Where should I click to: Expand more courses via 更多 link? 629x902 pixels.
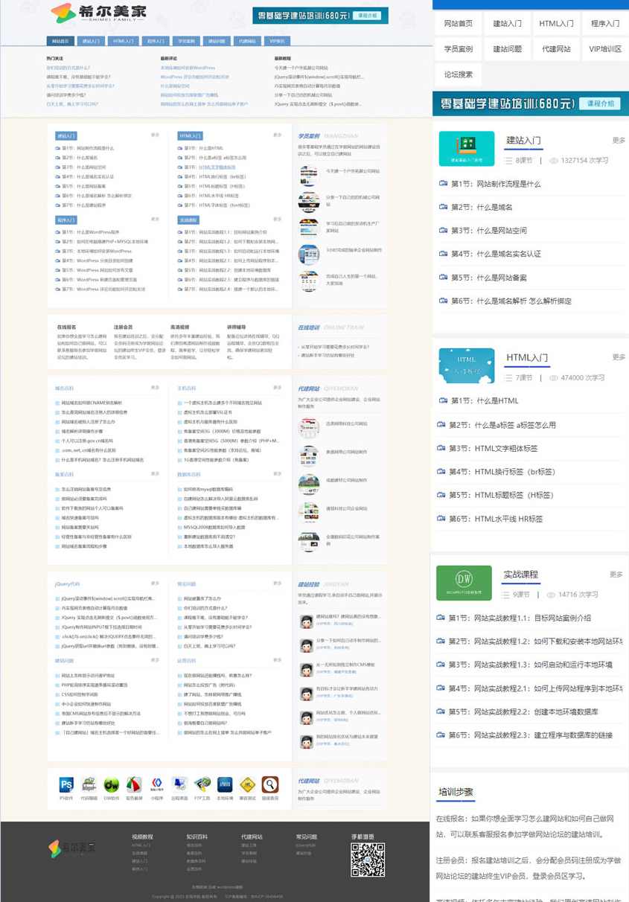click(x=619, y=140)
